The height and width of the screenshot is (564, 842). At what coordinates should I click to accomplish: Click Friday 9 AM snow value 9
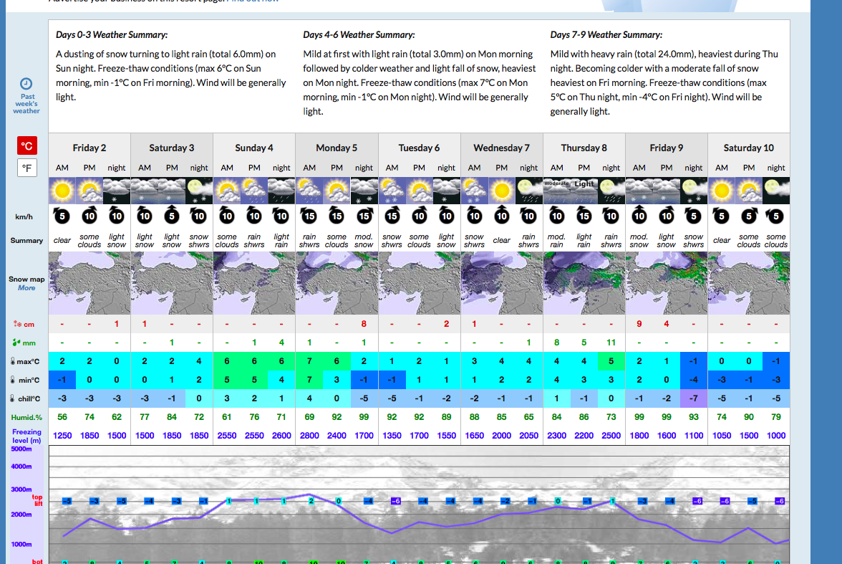pyautogui.click(x=639, y=324)
